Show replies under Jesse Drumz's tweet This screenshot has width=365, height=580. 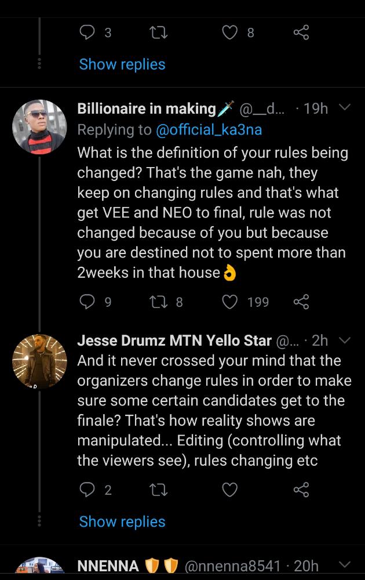tap(122, 521)
